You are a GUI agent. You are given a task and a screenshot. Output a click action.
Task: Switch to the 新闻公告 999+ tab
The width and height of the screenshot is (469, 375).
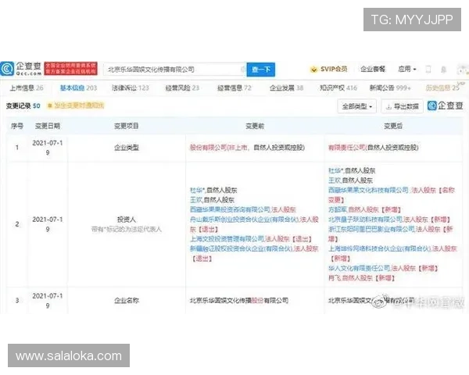390,88
